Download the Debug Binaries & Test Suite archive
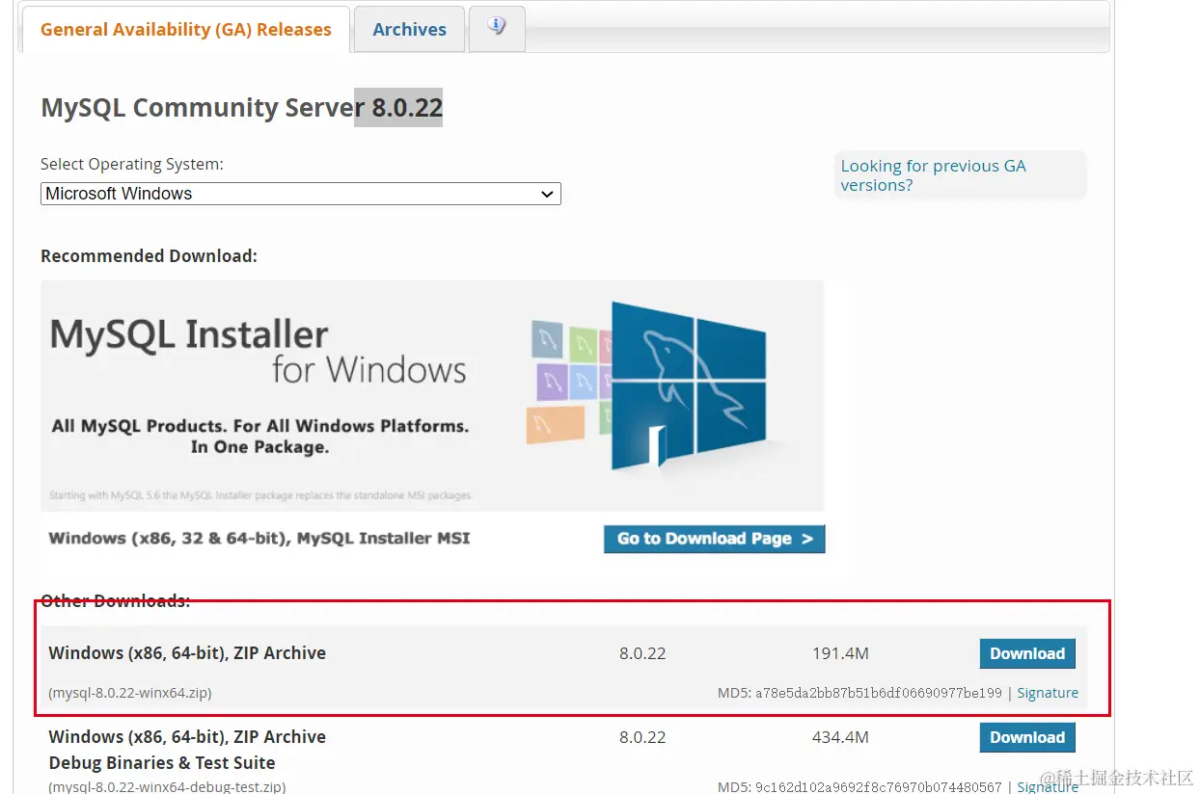1200x794 pixels. coord(1027,737)
